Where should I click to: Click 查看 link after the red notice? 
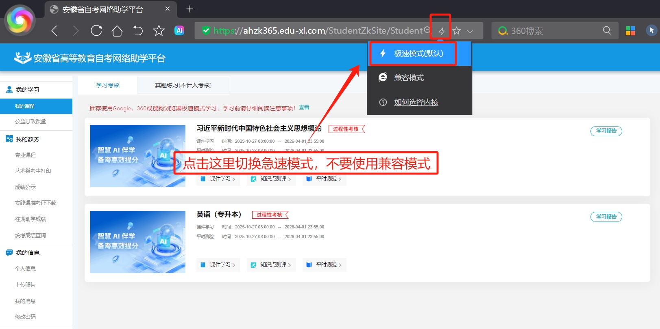point(304,107)
